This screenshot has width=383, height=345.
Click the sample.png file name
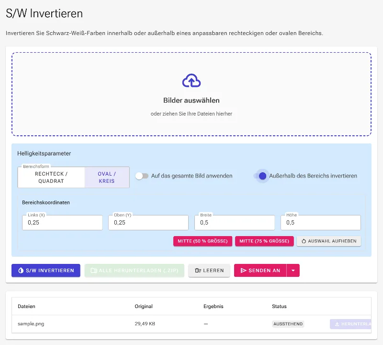pyautogui.click(x=31, y=324)
